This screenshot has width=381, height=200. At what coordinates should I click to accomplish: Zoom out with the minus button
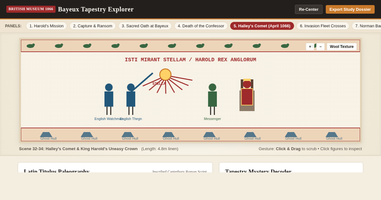(320, 47)
